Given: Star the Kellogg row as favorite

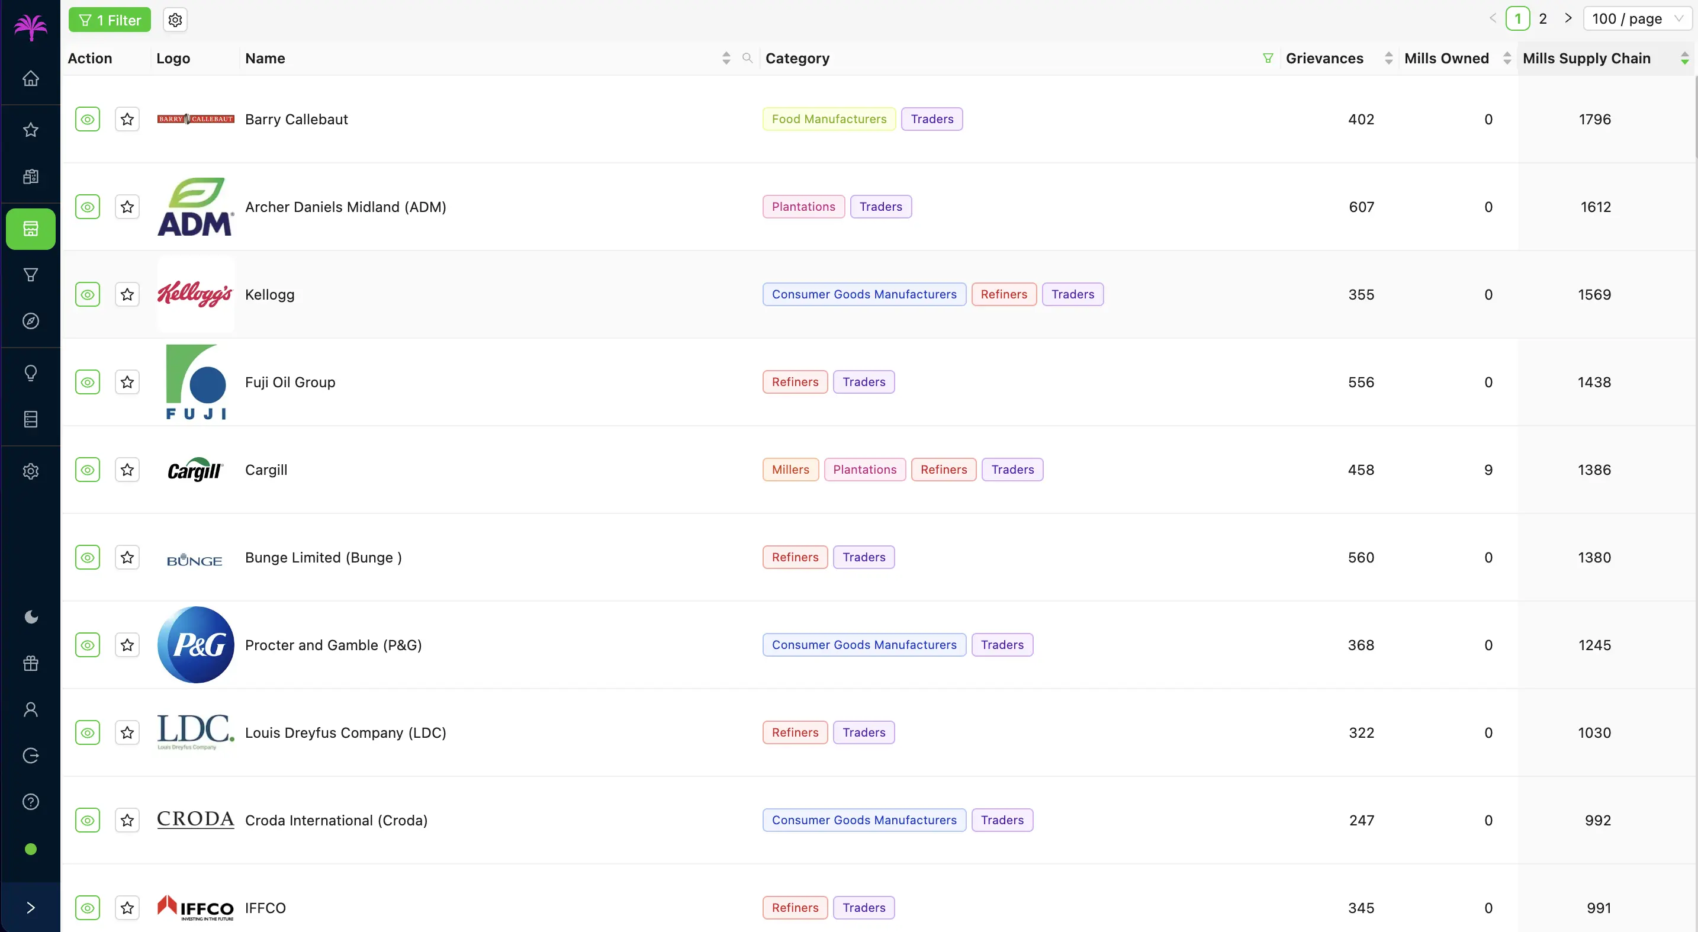Looking at the screenshot, I should (x=127, y=295).
